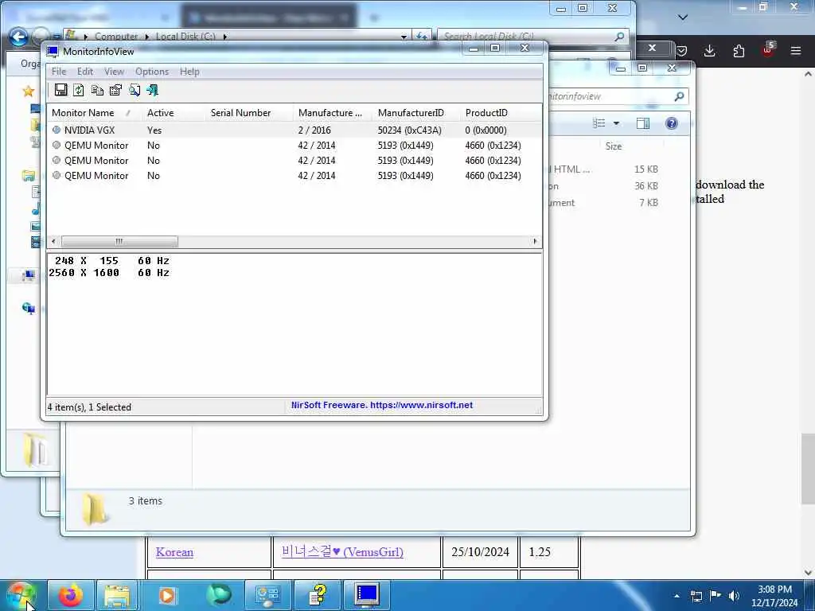815x611 pixels.
Task: Expand the view options dropdown arrow in explorer
Action: (x=616, y=123)
